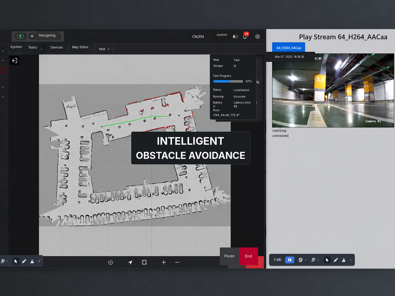
Task: Open microphone options dropdown in right toolbar
Action: coord(318,260)
